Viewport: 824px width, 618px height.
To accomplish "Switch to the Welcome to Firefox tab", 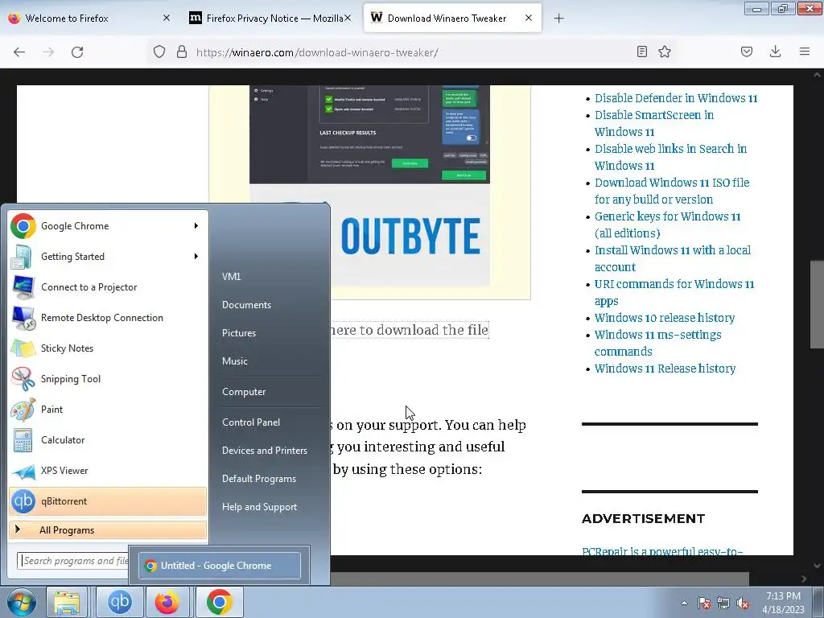I will (x=89, y=19).
